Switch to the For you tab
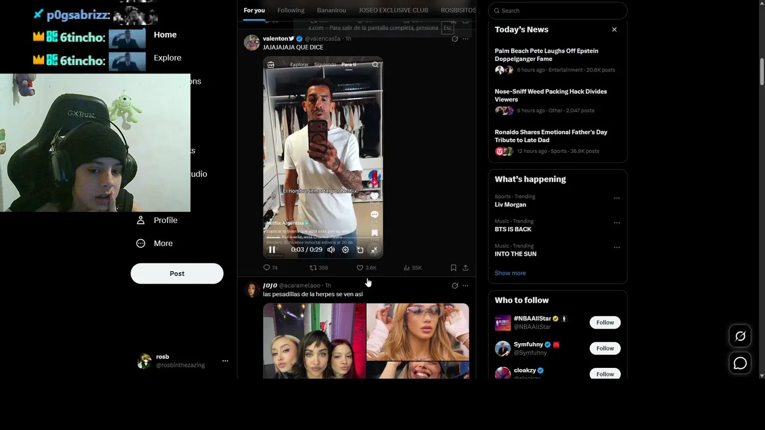The image size is (765, 430). 254,10
